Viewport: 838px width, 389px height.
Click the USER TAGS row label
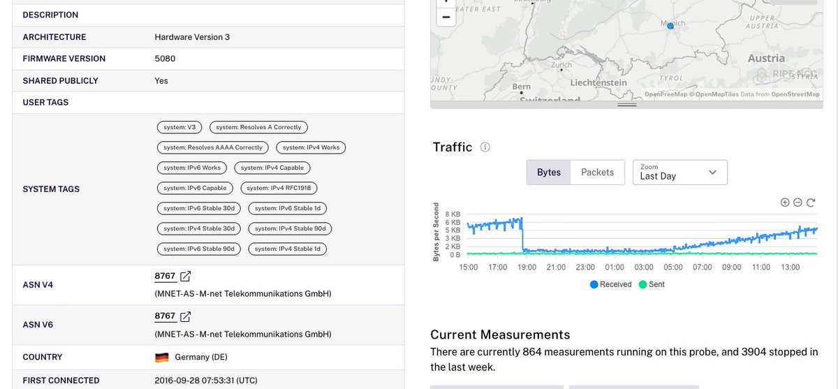(x=45, y=102)
